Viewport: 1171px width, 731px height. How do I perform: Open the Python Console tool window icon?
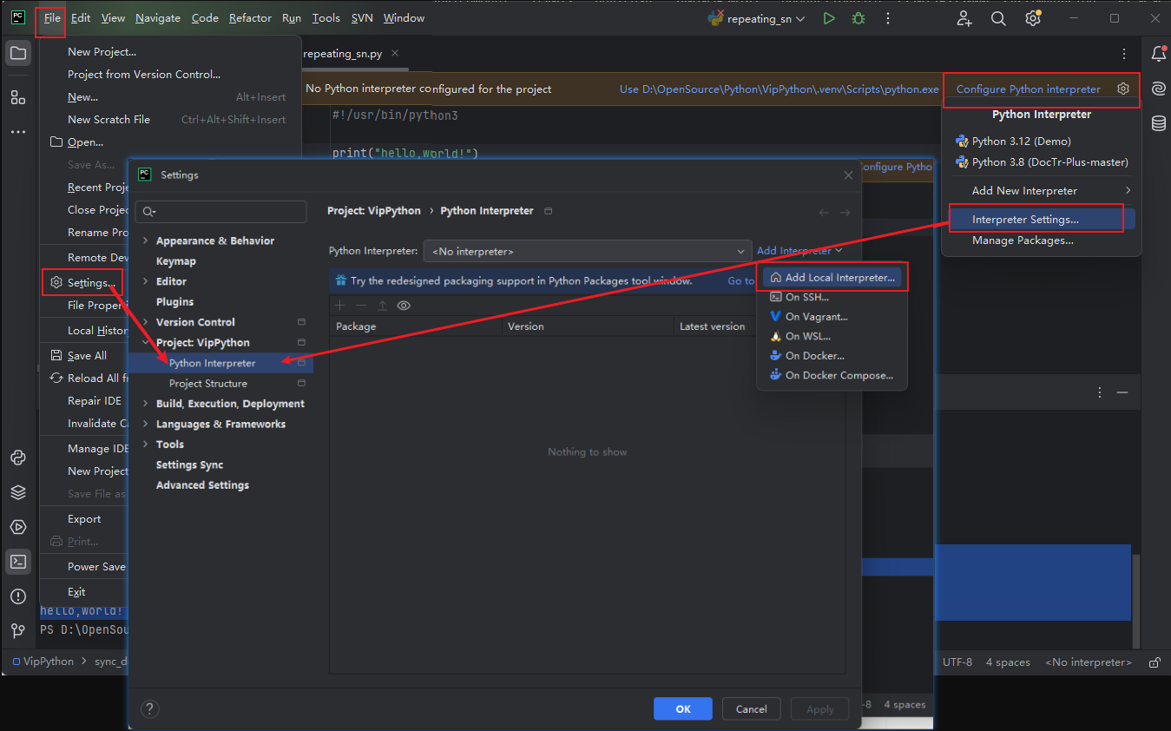17,458
